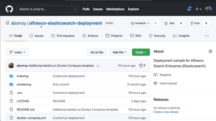The image size is (216, 121).
Task: Click '2 days ago' timestamp for LICENSE
Action: click(x=138, y=101)
